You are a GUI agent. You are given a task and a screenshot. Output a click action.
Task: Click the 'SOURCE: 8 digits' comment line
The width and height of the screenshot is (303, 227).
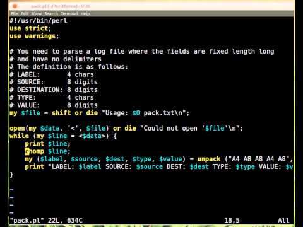pyautogui.click(x=54, y=82)
